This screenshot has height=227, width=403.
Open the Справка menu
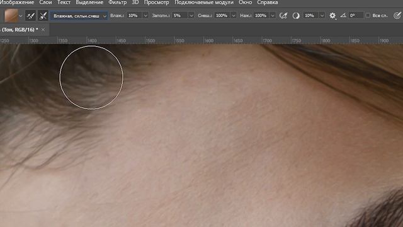[x=267, y=3]
